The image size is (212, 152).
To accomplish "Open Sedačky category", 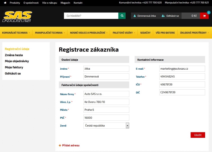I will 145,33.
